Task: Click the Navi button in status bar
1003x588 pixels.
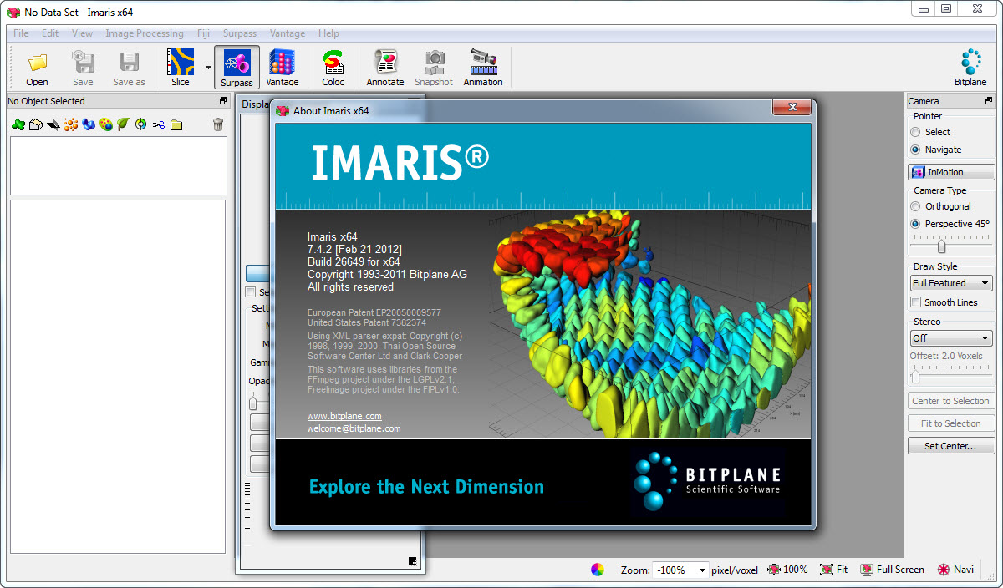Action: pyautogui.click(x=955, y=570)
